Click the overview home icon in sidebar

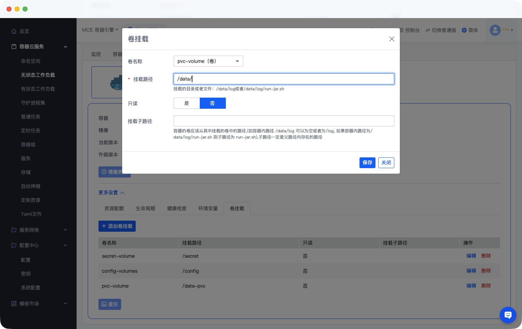point(14,31)
